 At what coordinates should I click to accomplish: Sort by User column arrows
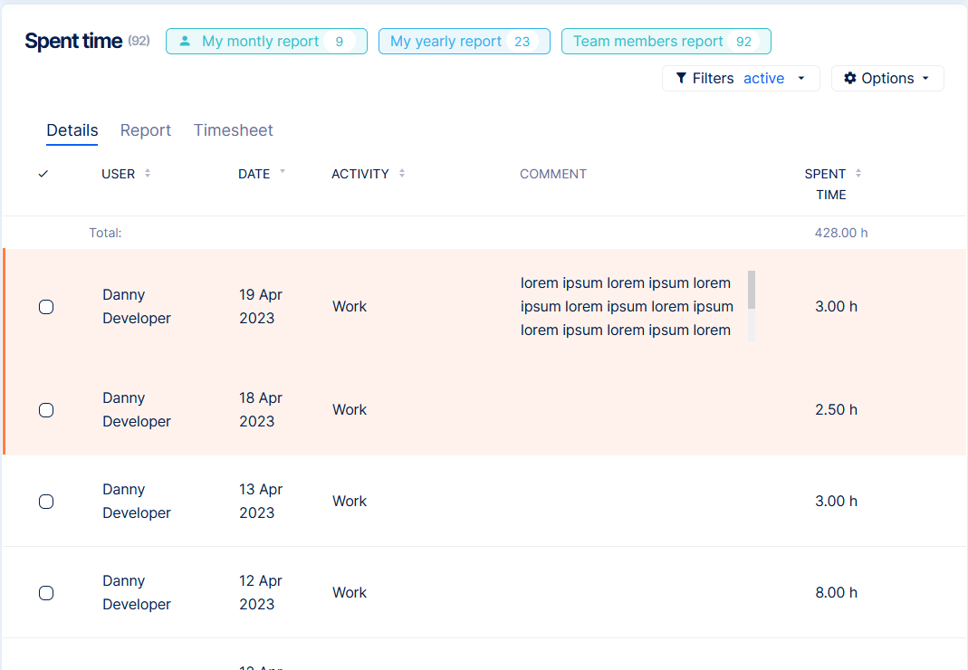tap(148, 173)
